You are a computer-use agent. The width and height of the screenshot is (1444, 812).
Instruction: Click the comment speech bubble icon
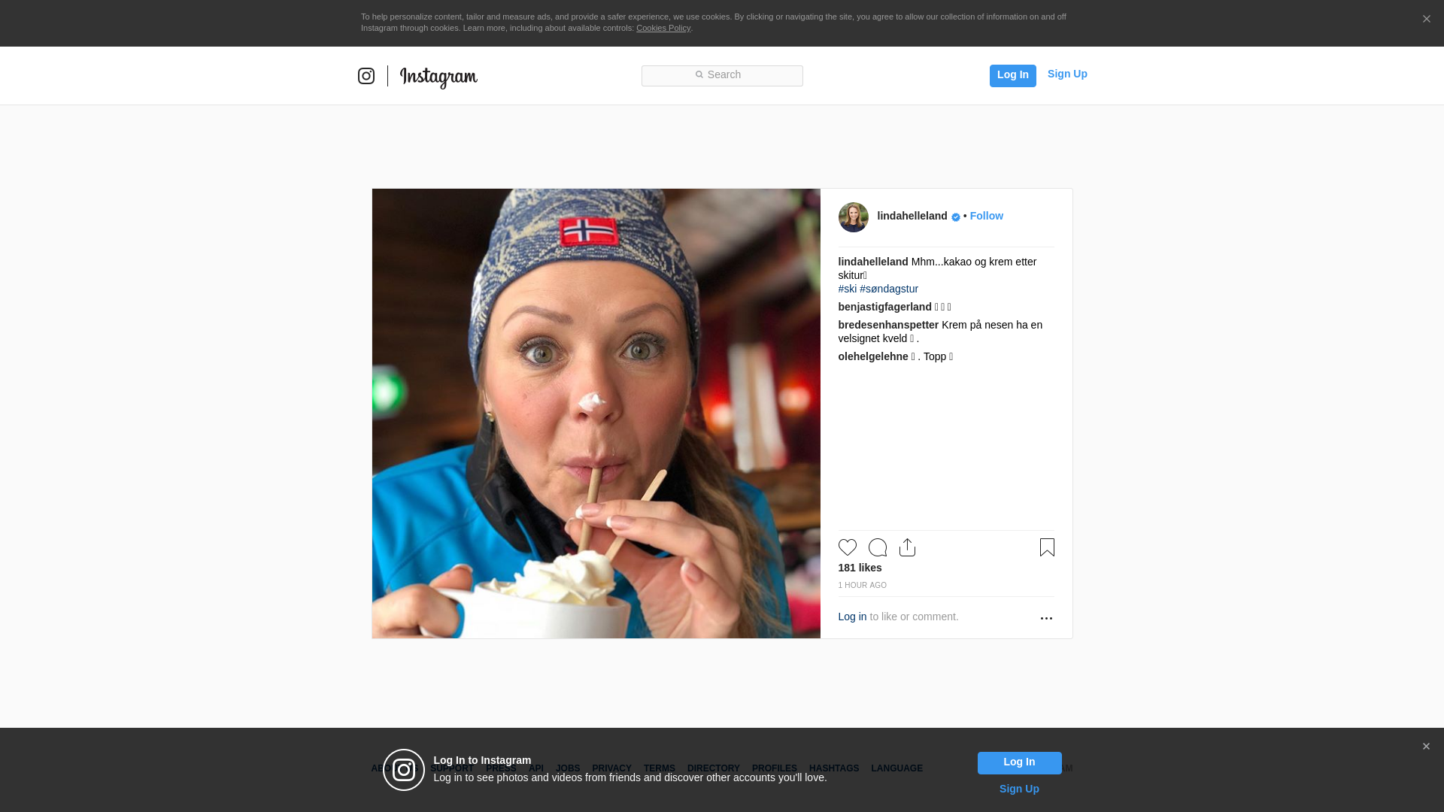pyautogui.click(x=877, y=547)
